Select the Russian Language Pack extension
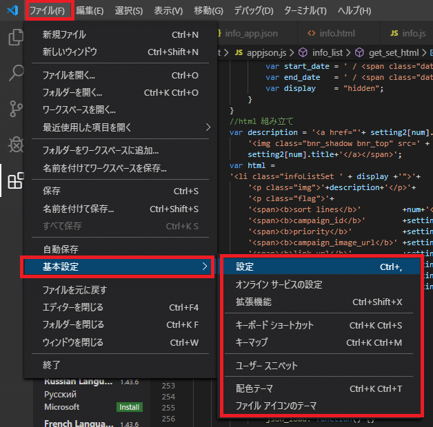Image resolution: width=433 pixels, height=427 pixels. pyautogui.click(x=92, y=395)
